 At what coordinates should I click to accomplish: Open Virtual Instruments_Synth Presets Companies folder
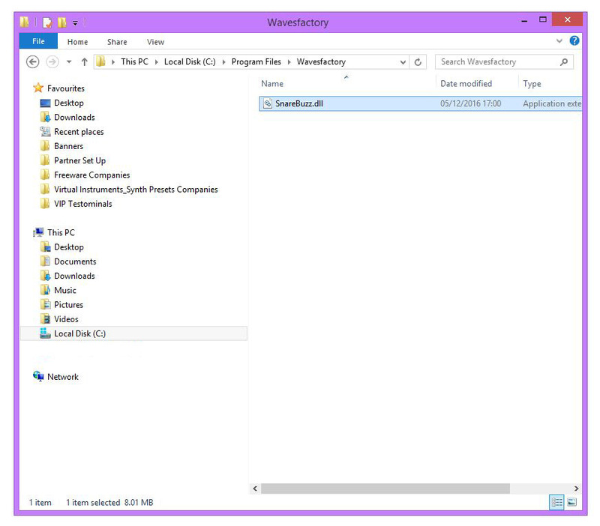pos(136,190)
